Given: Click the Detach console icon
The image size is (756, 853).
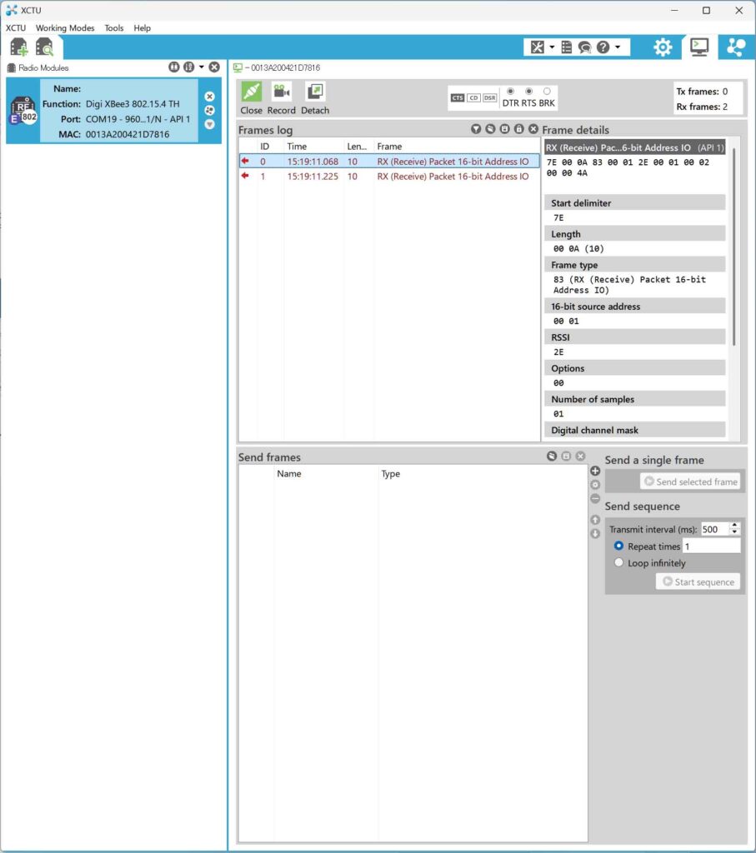Looking at the screenshot, I should [x=315, y=92].
